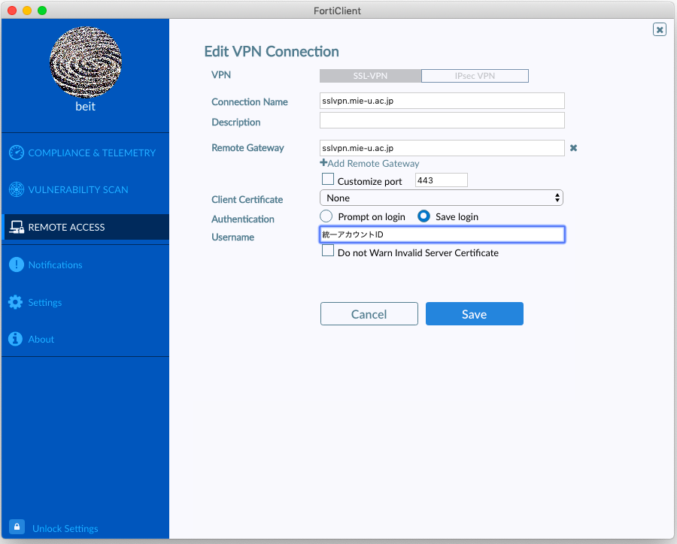Image resolution: width=677 pixels, height=544 pixels.
Task: View Notifications via the exclamation icon
Action: pos(17,264)
